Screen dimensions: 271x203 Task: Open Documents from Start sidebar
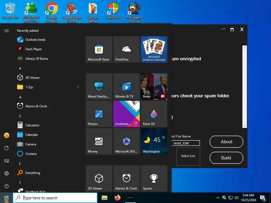tap(7, 148)
